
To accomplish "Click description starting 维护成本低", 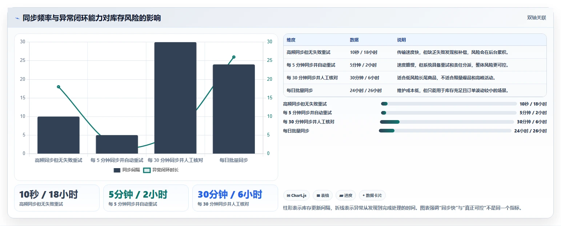I will pyautogui.click(x=453, y=91).
